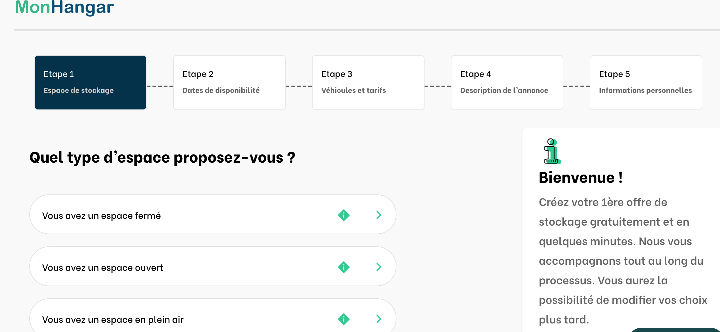Choose 'Vous avez un espace fermé' option

(102, 216)
